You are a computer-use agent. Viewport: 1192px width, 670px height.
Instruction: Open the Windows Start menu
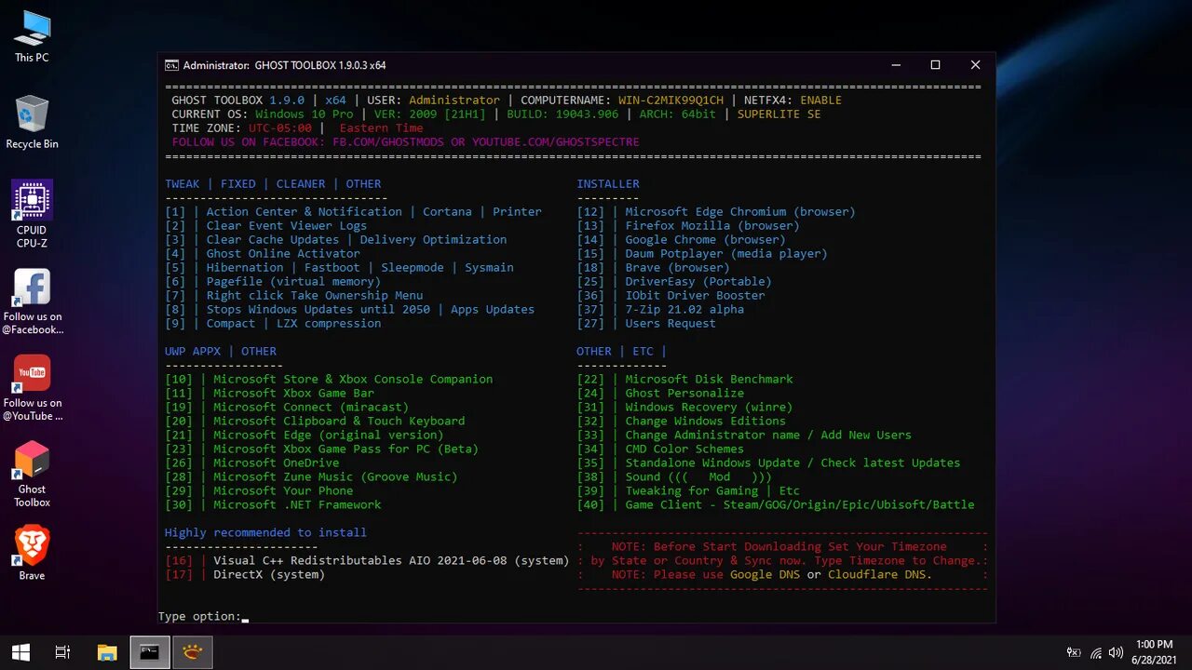pos(20,652)
